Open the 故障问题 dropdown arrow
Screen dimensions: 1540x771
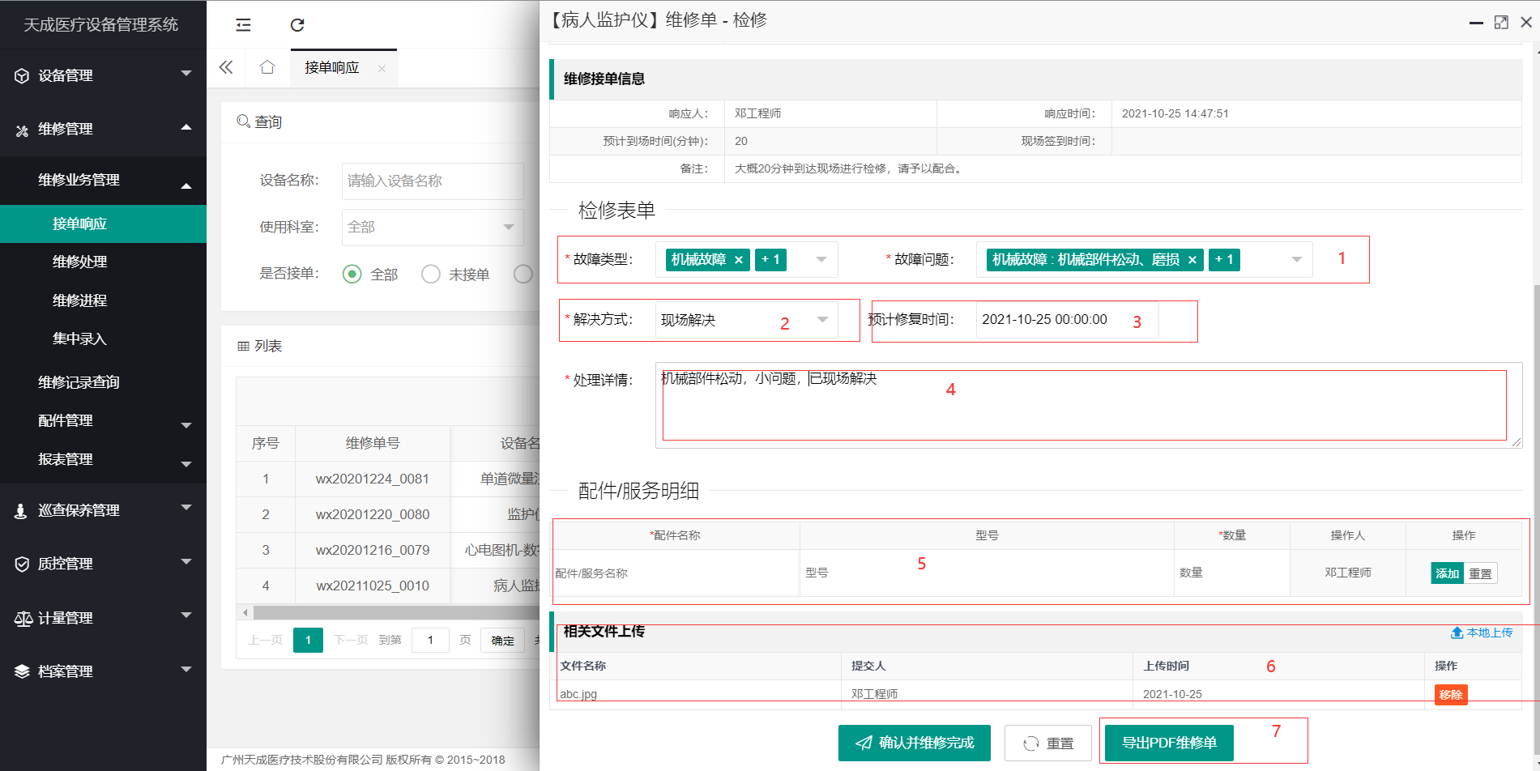point(1297,260)
